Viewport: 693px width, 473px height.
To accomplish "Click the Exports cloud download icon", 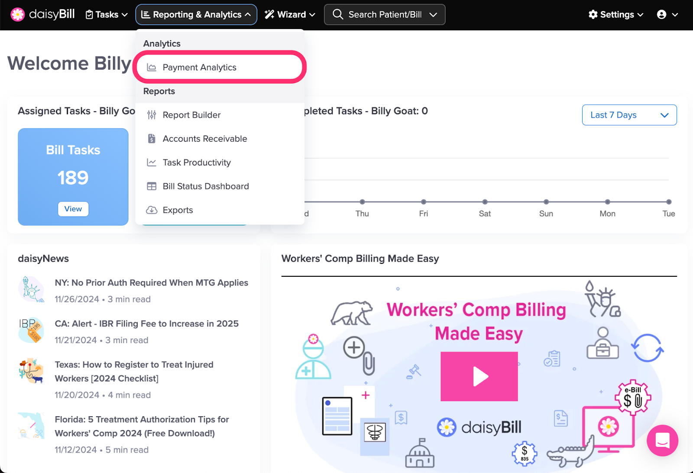I will coord(152,210).
